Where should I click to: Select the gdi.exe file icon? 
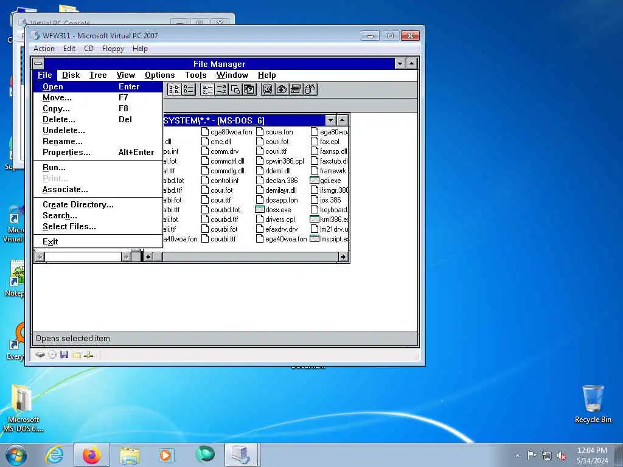coord(315,180)
